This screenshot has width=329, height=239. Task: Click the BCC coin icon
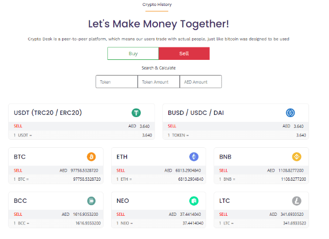[91, 201]
